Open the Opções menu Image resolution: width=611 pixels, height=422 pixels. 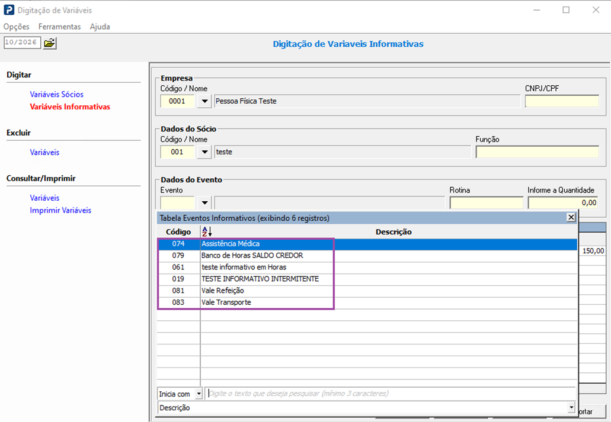click(17, 27)
